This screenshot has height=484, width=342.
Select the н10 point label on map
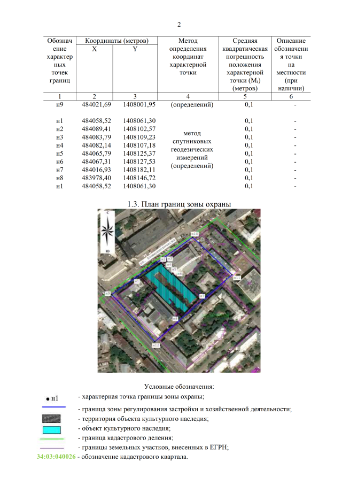tap(195, 234)
